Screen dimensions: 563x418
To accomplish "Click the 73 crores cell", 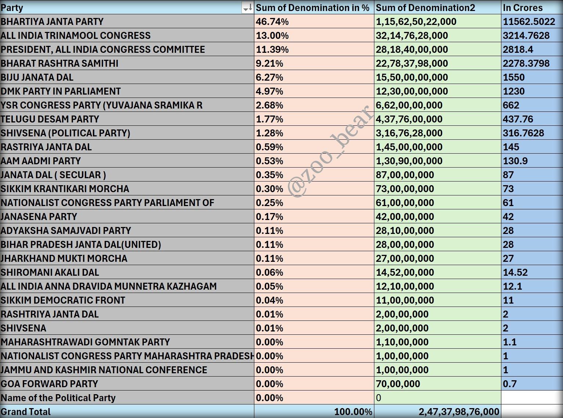I will 532,189.
